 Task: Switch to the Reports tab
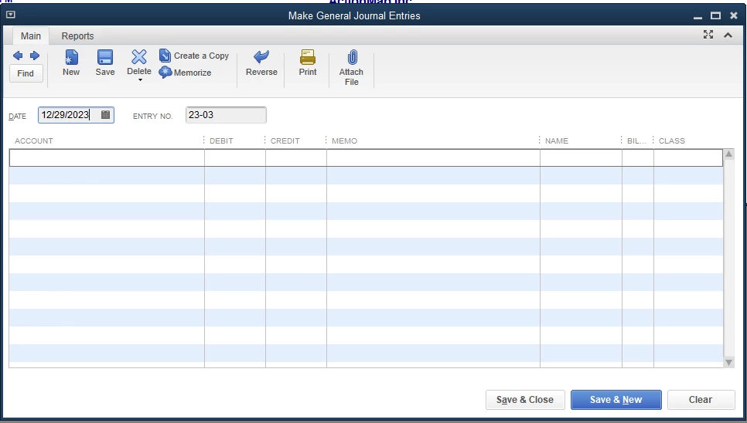tap(77, 36)
